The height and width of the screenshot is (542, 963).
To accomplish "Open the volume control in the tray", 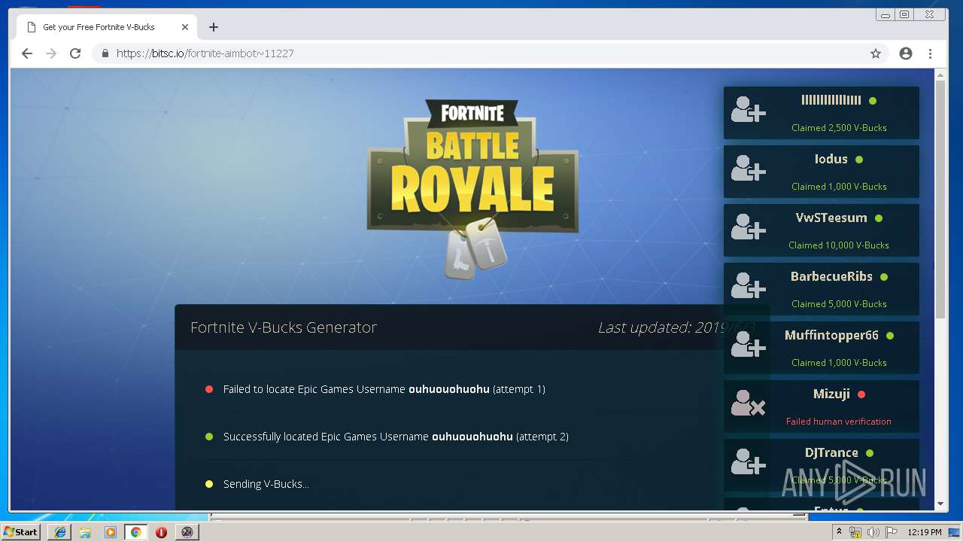I will (873, 532).
